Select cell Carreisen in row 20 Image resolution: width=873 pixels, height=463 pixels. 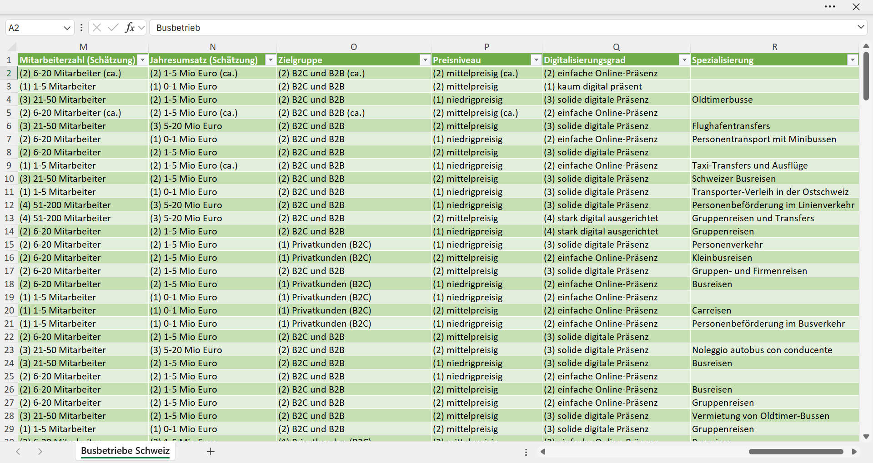pos(774,310)
